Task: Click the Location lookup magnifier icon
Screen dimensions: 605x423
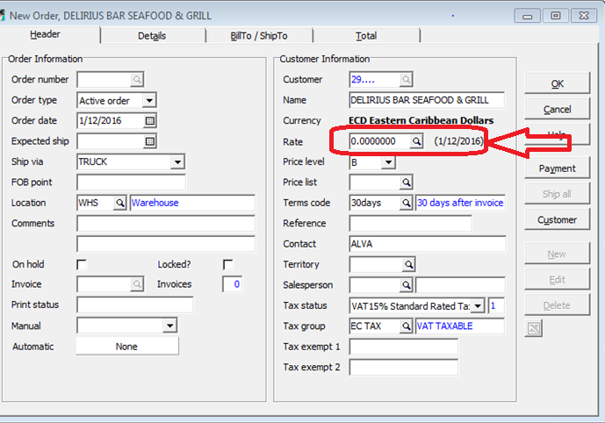Action: (x=120, y=203)
